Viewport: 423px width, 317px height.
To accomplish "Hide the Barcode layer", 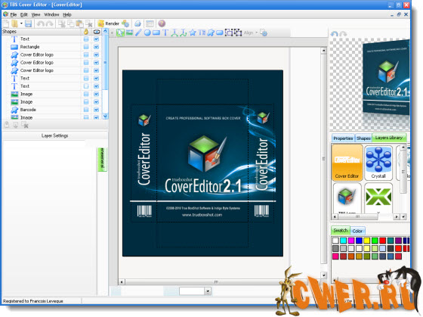I will click(x=97, y=110).
